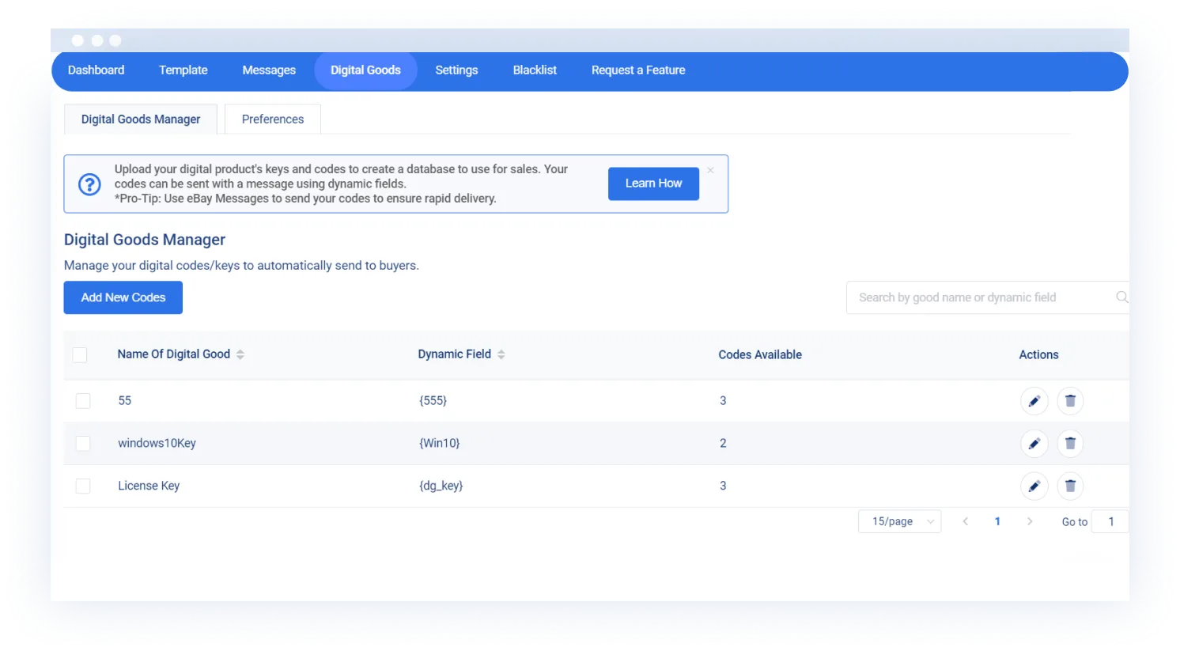The image size is (1180, 651).
Task: Select the Digital Goods menu item
Action: [x=365, y=70]
